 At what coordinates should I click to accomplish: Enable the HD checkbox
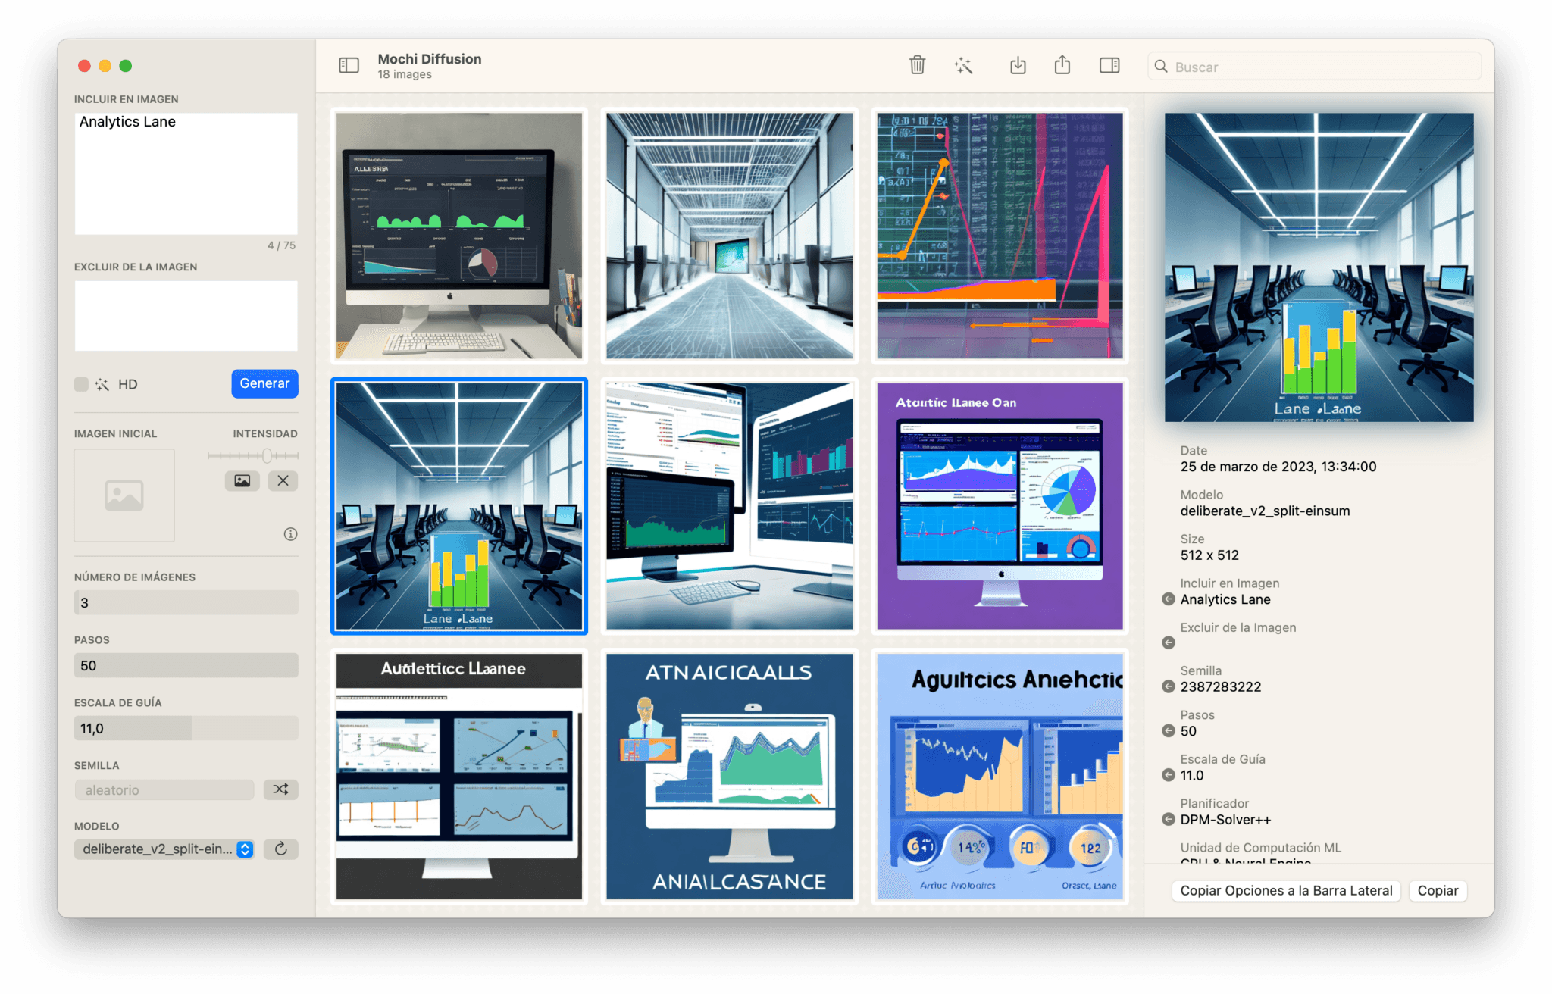tap(81, 384)
